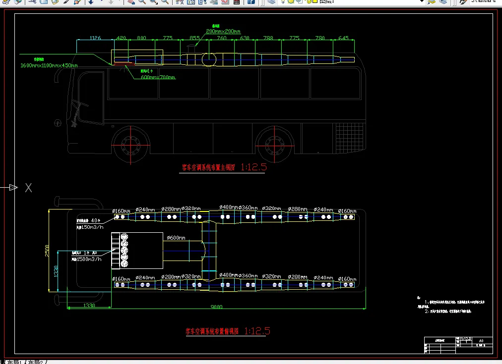Click the '855' top dimension
This screenshot has height=364, width=502.
click(x=194, y=38)
